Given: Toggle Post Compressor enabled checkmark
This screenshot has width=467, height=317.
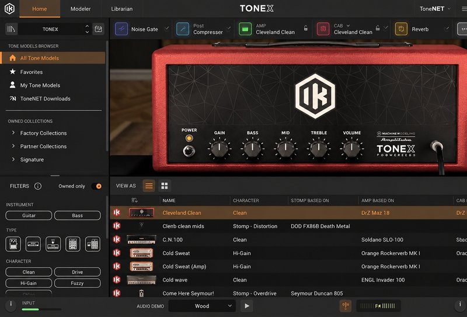Looking at the screenshot, I should [228, 28].
